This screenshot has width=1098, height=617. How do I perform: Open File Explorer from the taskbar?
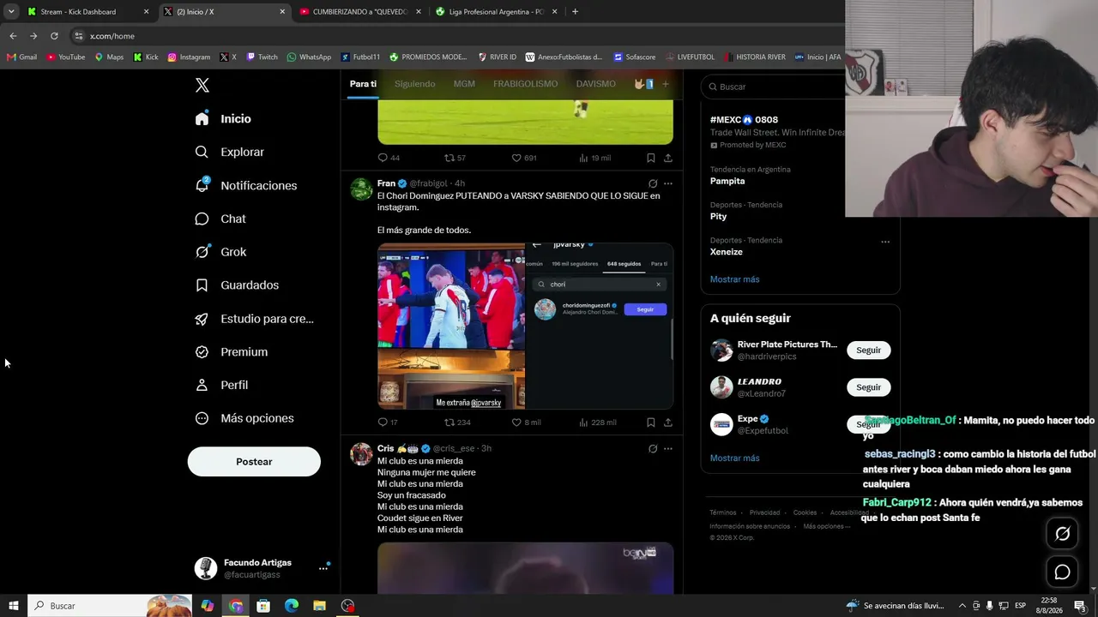319,606
